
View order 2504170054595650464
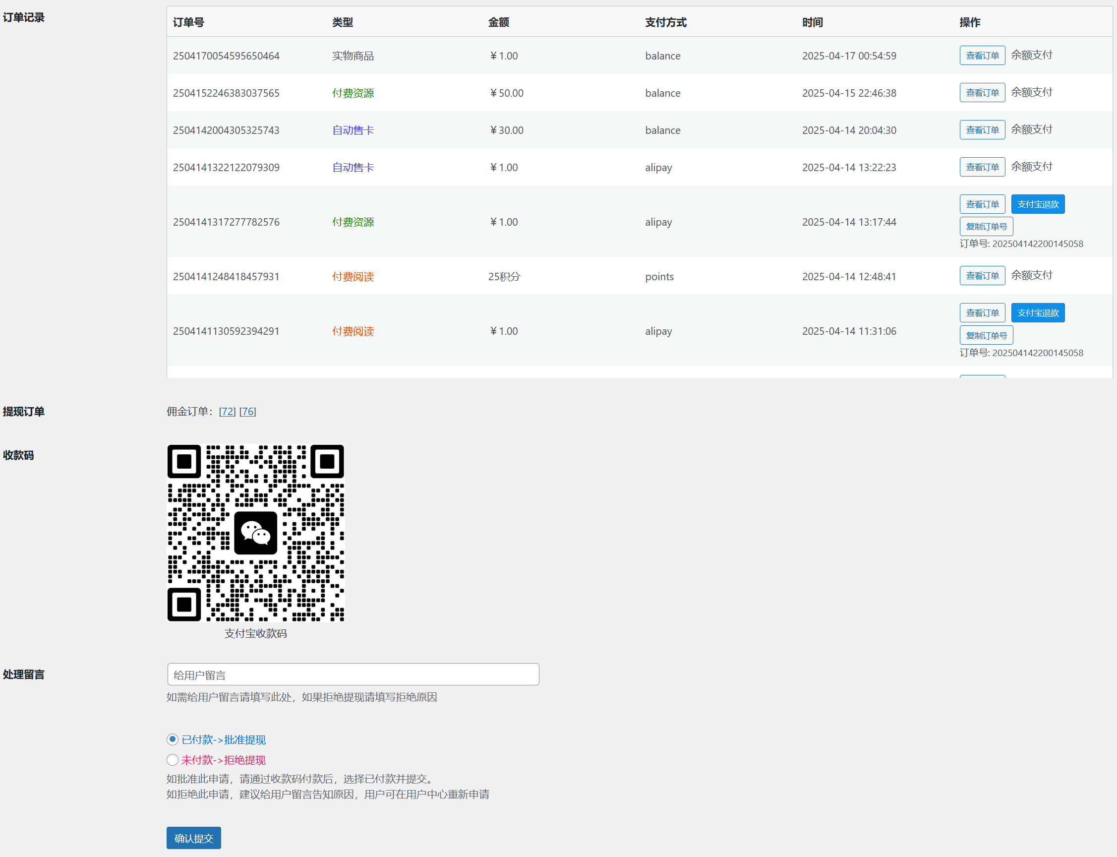click(982, 55)
